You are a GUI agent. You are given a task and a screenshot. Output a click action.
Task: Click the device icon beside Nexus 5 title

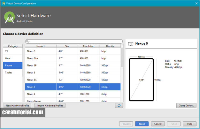(130, 44)
